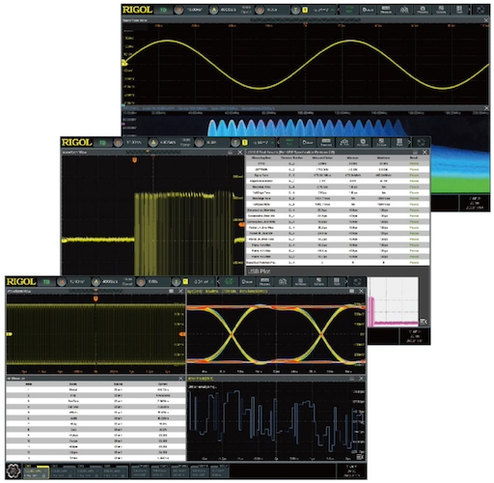Click the Clear button in back window
The height and width of the screenshot is (483, 494).
(x=368, y=10)
